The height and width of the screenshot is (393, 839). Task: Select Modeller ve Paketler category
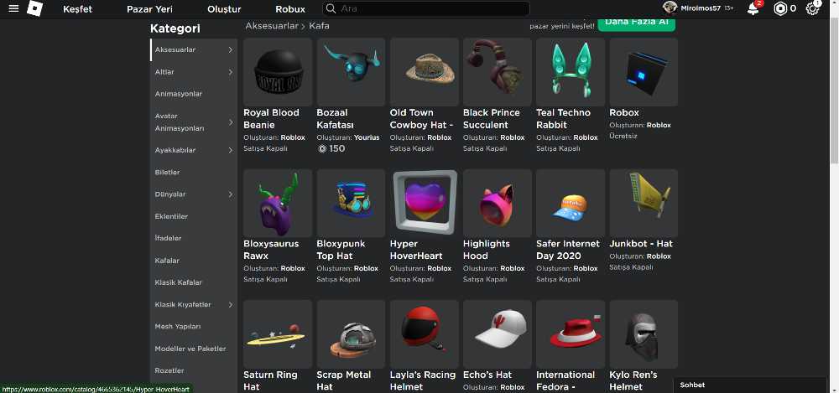click(190, 349)
